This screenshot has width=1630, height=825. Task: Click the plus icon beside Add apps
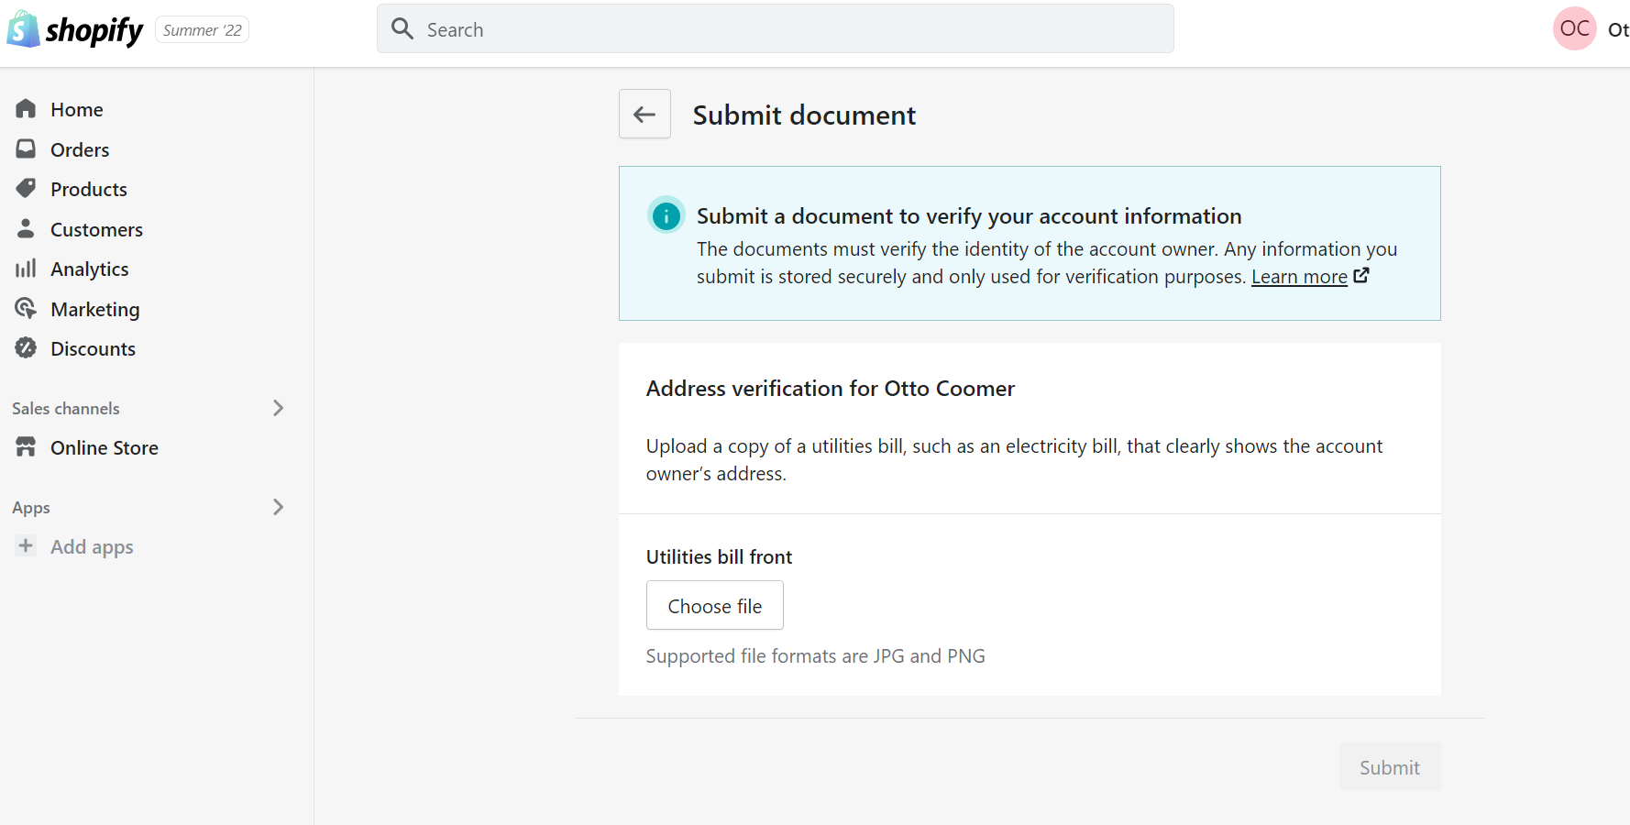click(26, 546)
